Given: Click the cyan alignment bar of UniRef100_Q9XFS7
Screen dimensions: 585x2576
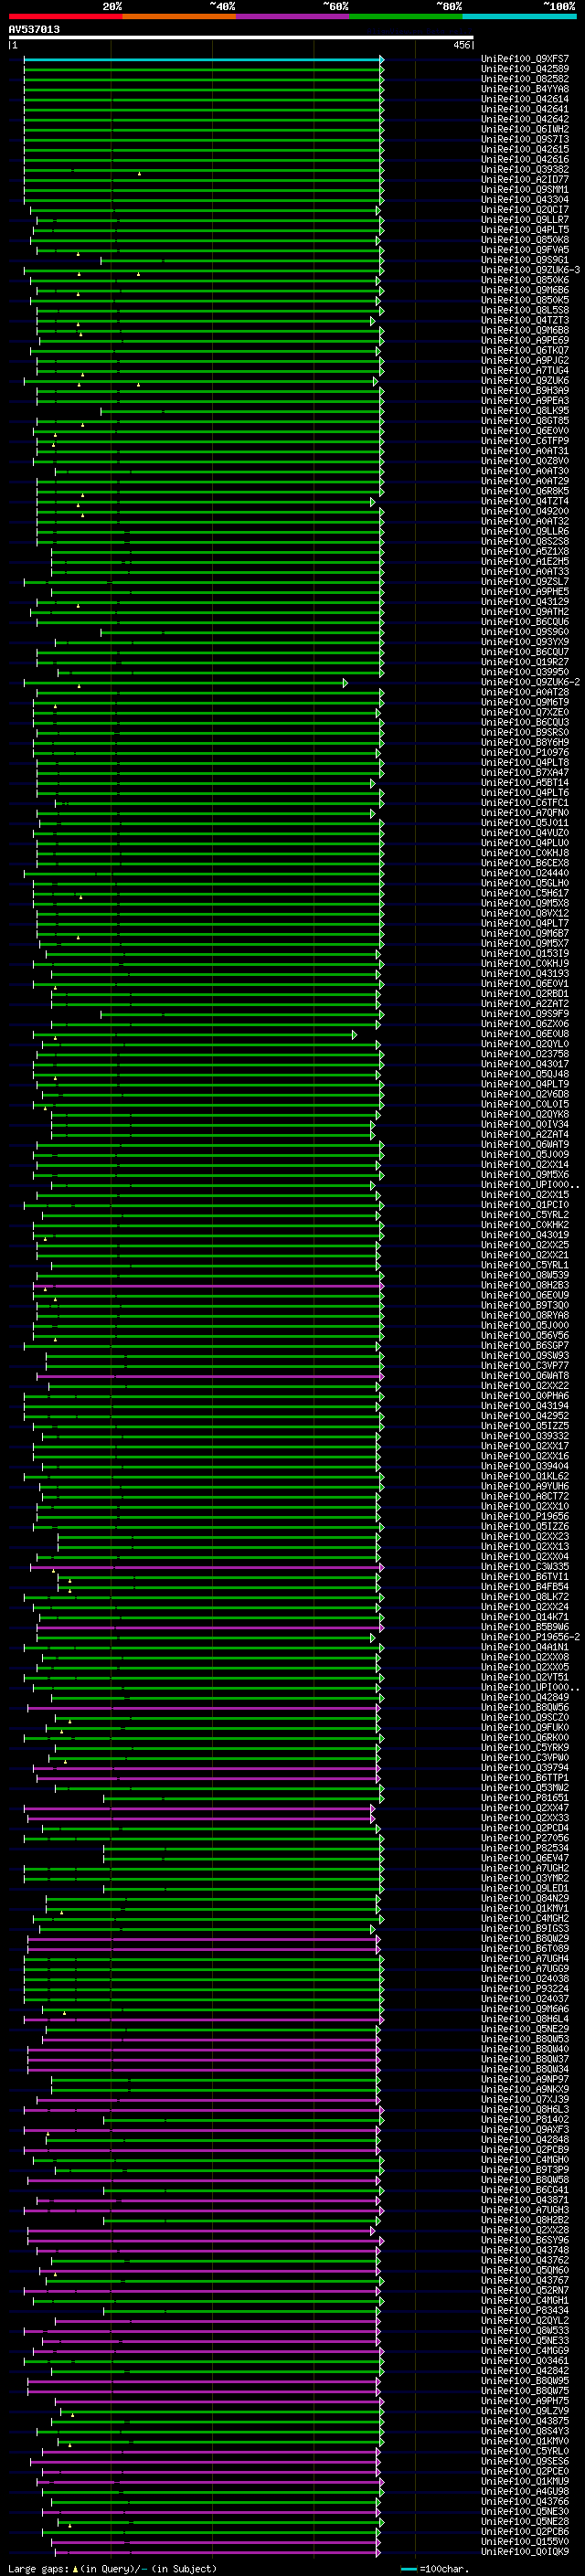Looking at the screenshot, I should point(203,59).
